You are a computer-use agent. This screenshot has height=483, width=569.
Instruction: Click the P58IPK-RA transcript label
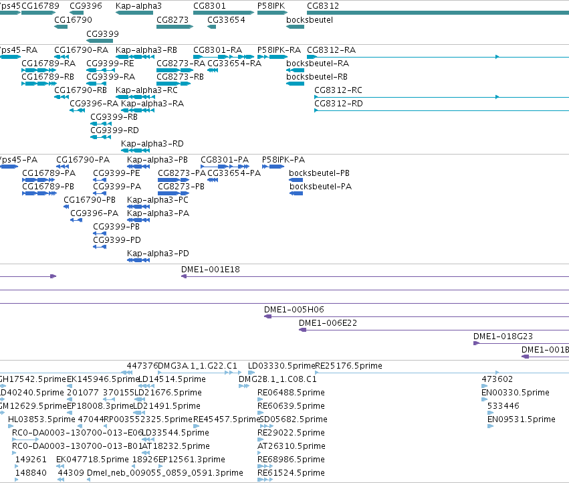[x=279, y=50]
